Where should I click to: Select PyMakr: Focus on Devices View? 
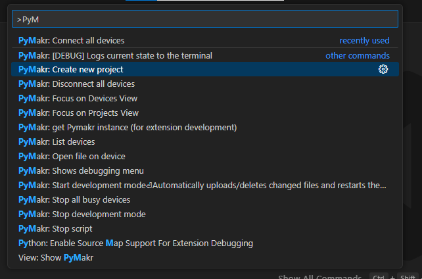[x=78, y=99]
